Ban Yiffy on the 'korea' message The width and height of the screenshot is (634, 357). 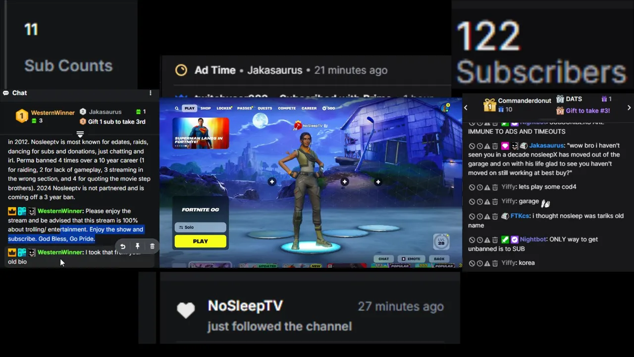coord(472,263)
